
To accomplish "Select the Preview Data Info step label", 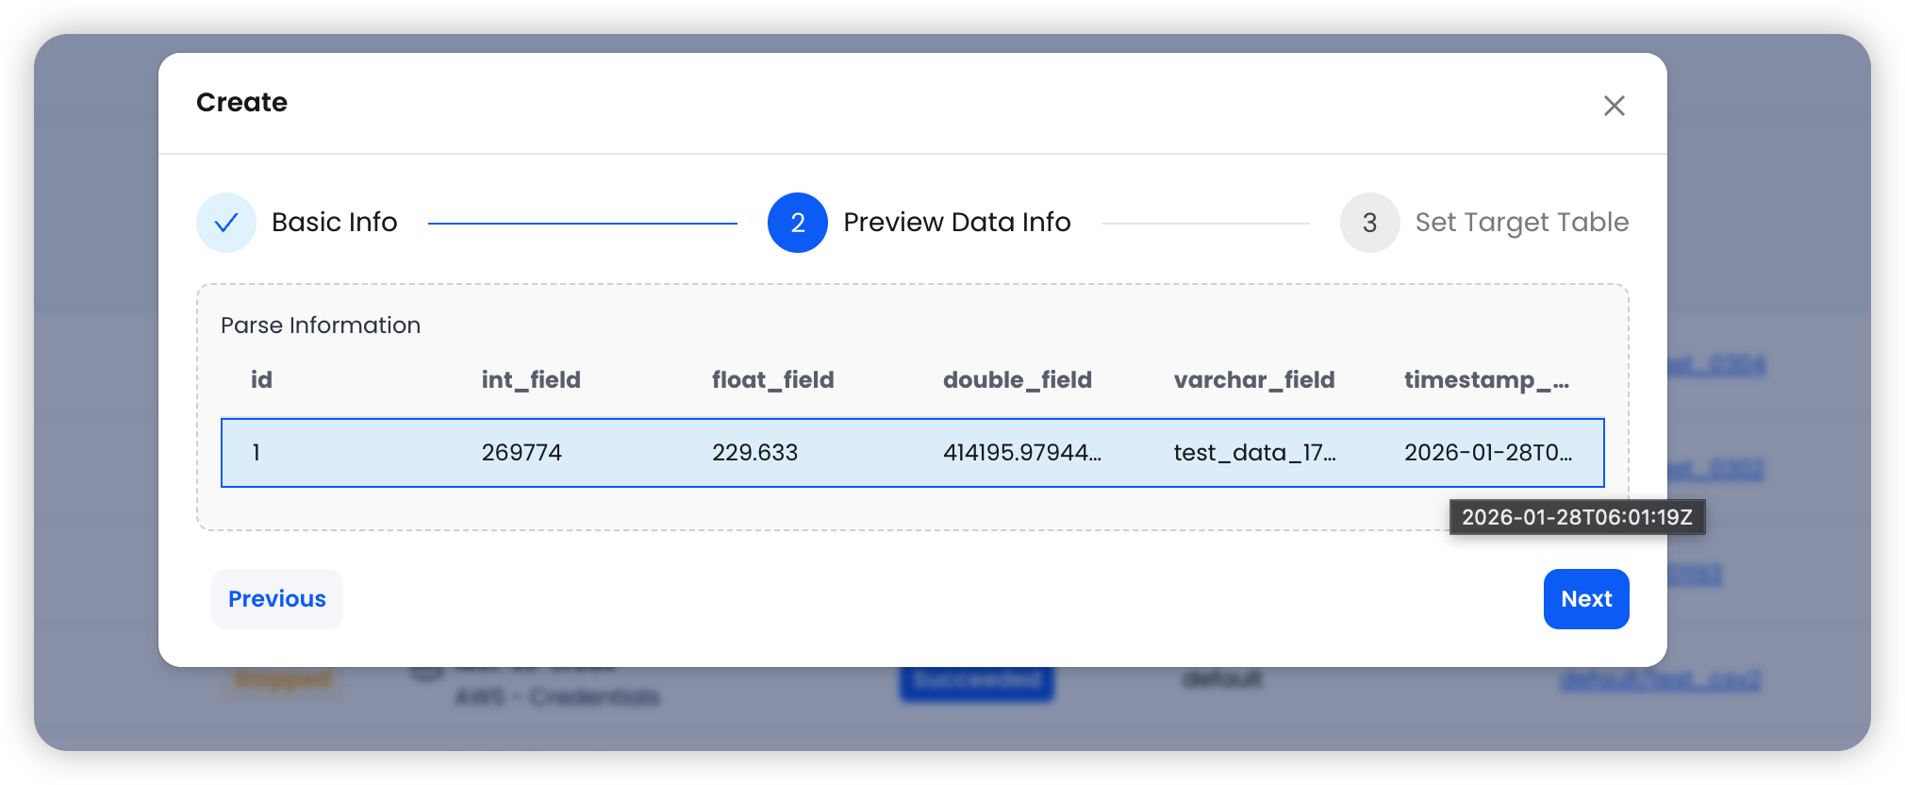I will click(x=956, y=223).
